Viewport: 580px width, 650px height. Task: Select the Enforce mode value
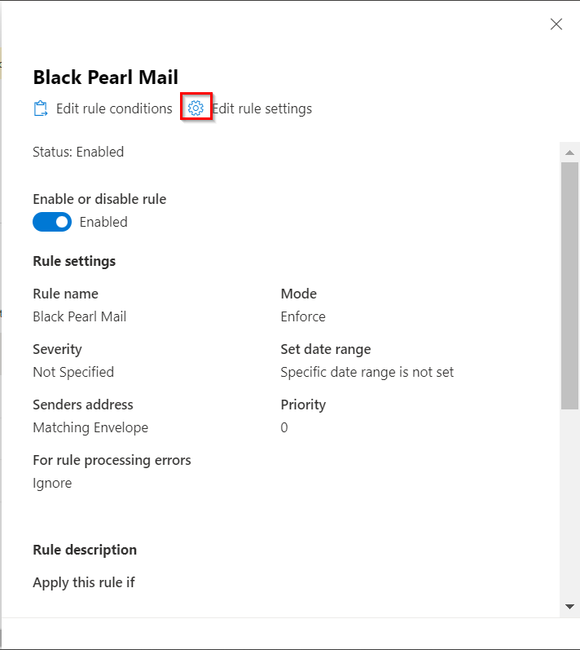pos(303,316)
